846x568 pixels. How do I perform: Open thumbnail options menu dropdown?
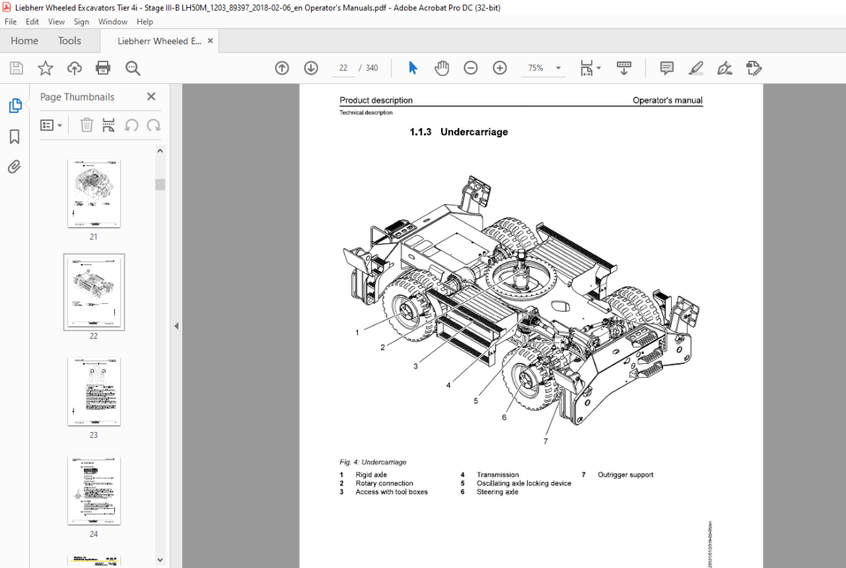click(51, 125)
